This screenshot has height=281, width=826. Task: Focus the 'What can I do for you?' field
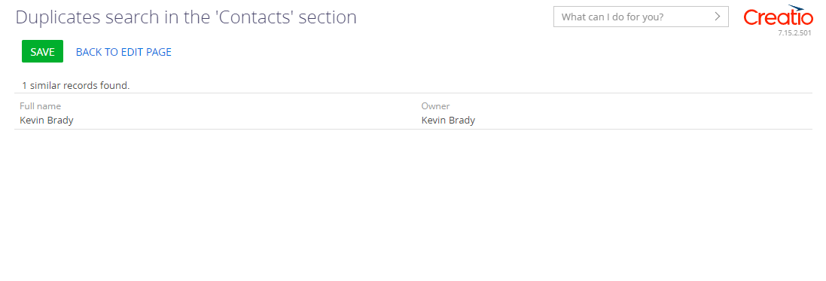(632, 17)
